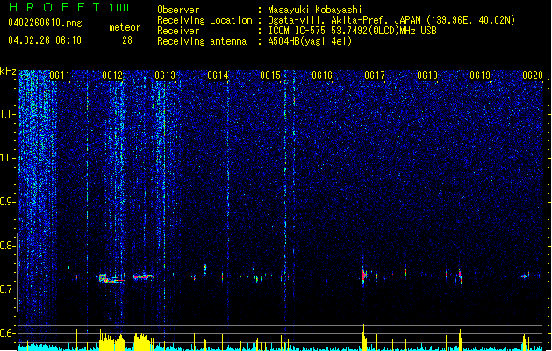
Task: Click the long meteor echo near 0612
Action: coord(111,278)
